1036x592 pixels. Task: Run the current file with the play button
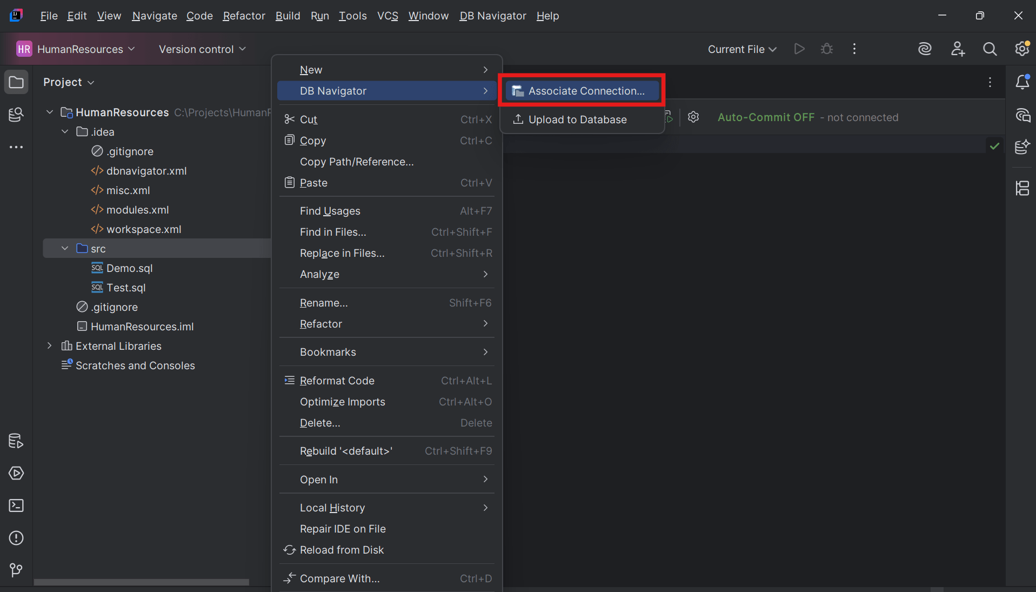click(800, 49)
